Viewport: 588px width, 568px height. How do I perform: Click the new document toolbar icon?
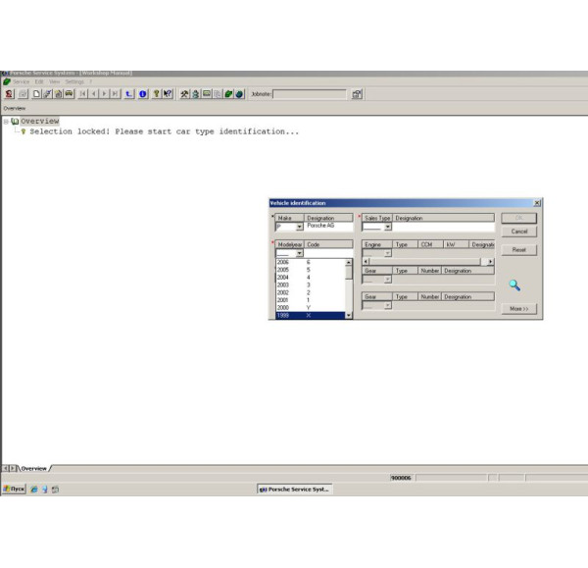[36, 94]
